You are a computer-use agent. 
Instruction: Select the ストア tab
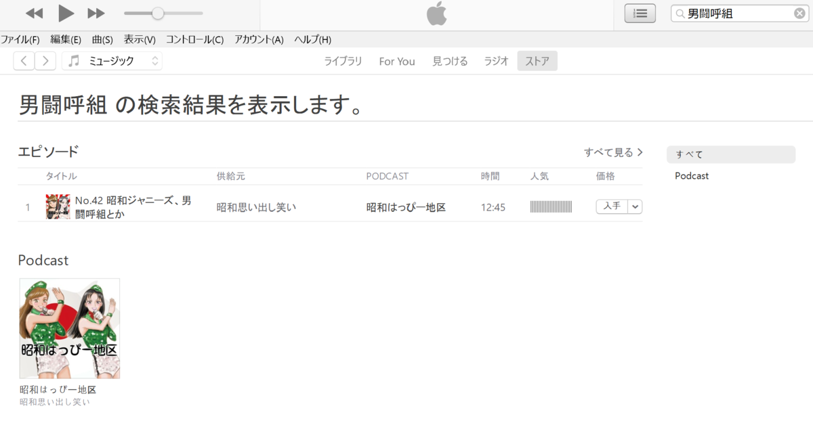coord(537,61)
